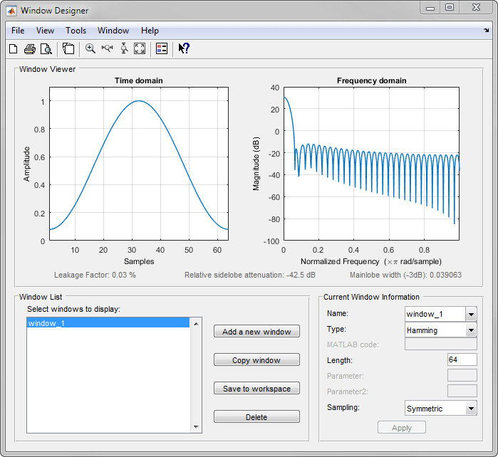Image resolution: width=498 pixels, height=457 pixels.
Task: Click the Apply button
Action: (x=402, y=428)
